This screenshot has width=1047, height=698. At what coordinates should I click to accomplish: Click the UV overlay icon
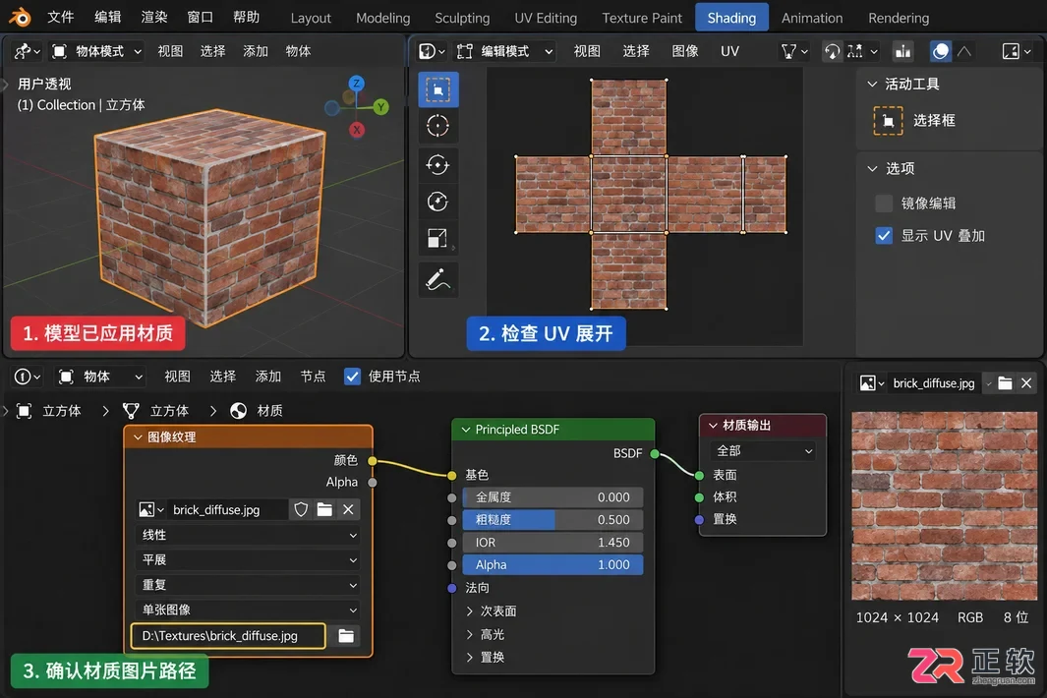tap(940, 51)
